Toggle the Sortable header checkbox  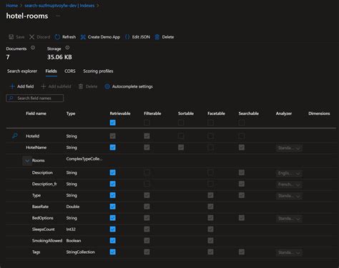tap(181, 123)
